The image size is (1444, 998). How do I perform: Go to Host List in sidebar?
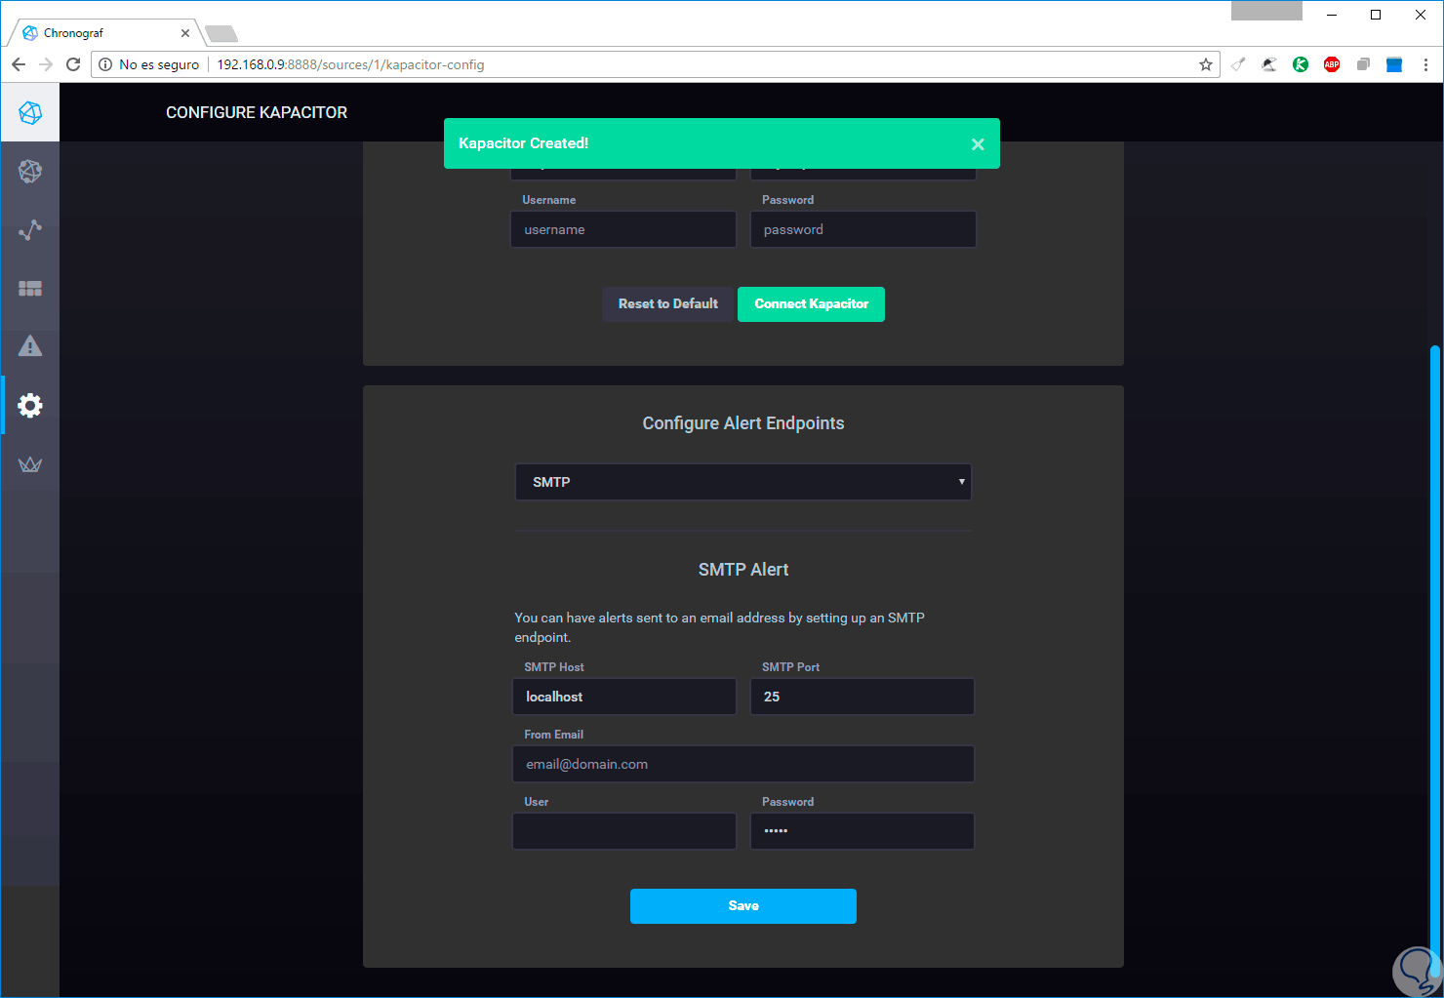pos(30,172)
